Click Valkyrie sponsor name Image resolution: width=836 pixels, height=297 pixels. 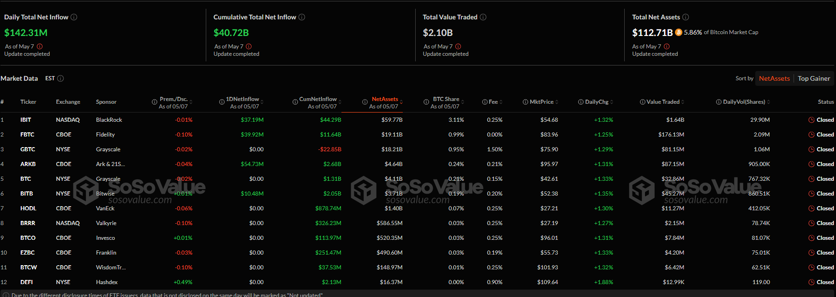click(106, 223)
